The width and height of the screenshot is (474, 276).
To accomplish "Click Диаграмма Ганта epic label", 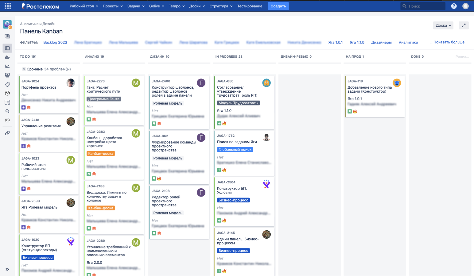I will 104,99.
